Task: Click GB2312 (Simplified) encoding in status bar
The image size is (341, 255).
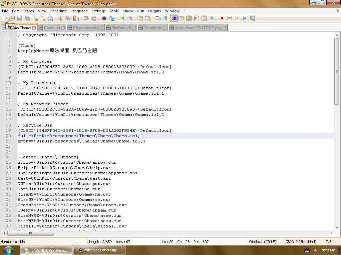Action: click(x=301, y=242)
